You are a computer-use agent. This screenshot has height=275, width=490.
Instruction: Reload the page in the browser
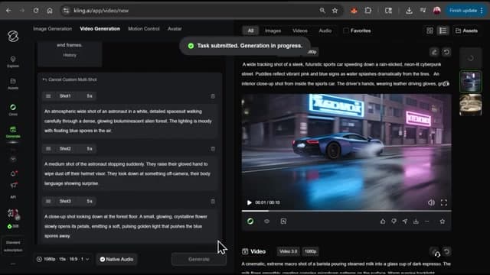click(36, 11)
